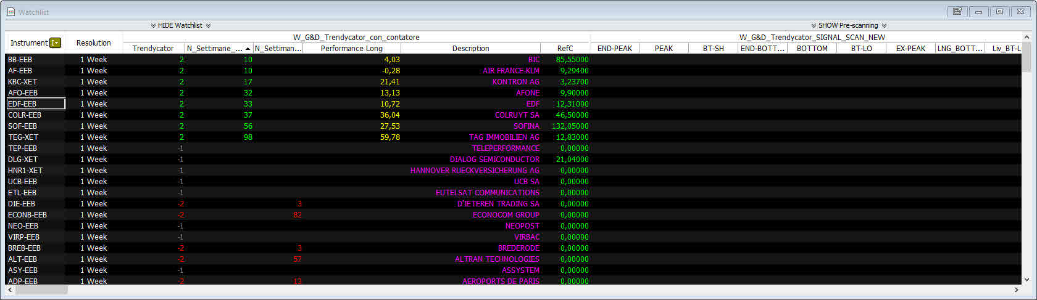Click the Instrument column header

pos(29,43)
